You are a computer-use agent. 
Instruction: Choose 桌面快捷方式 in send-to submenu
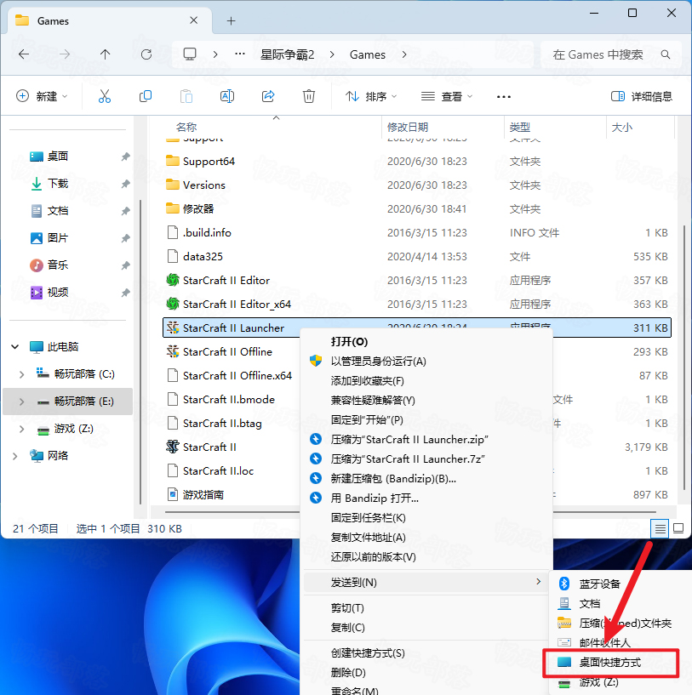610,663
